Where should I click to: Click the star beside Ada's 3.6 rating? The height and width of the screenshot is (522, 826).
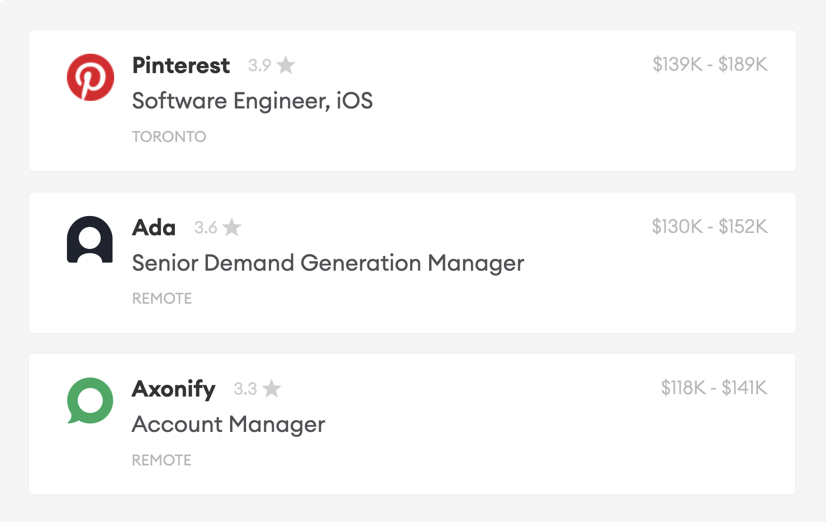(x=233, y=228)
